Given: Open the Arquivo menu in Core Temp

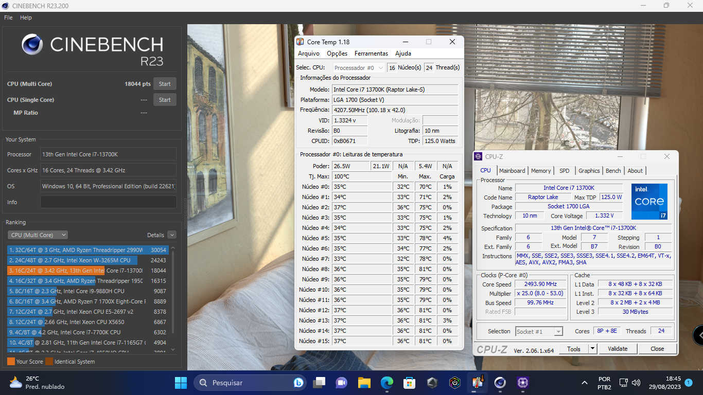Looking at the screenshot, I should click(309, 53).
